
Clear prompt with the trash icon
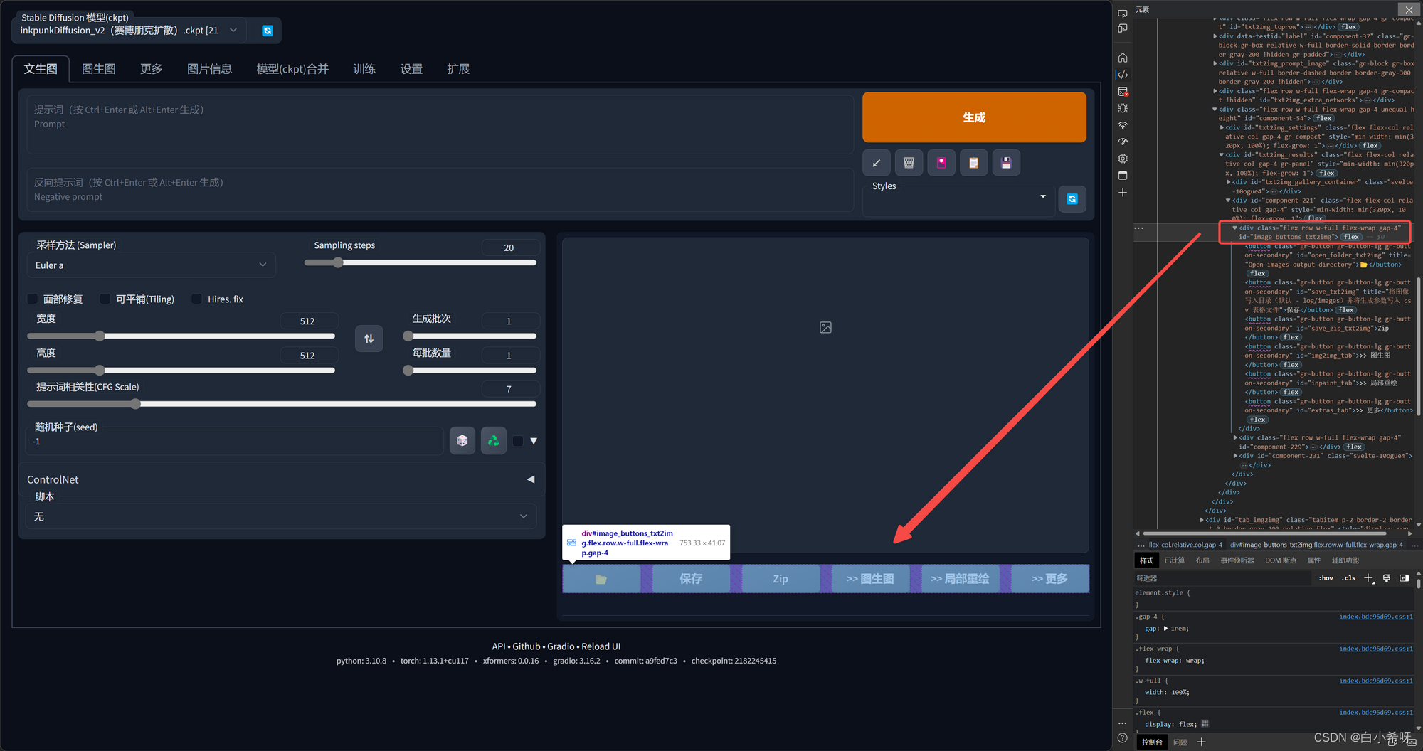909,163
